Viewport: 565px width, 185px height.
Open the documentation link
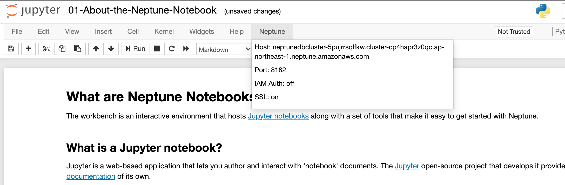[x=91, y=176]
